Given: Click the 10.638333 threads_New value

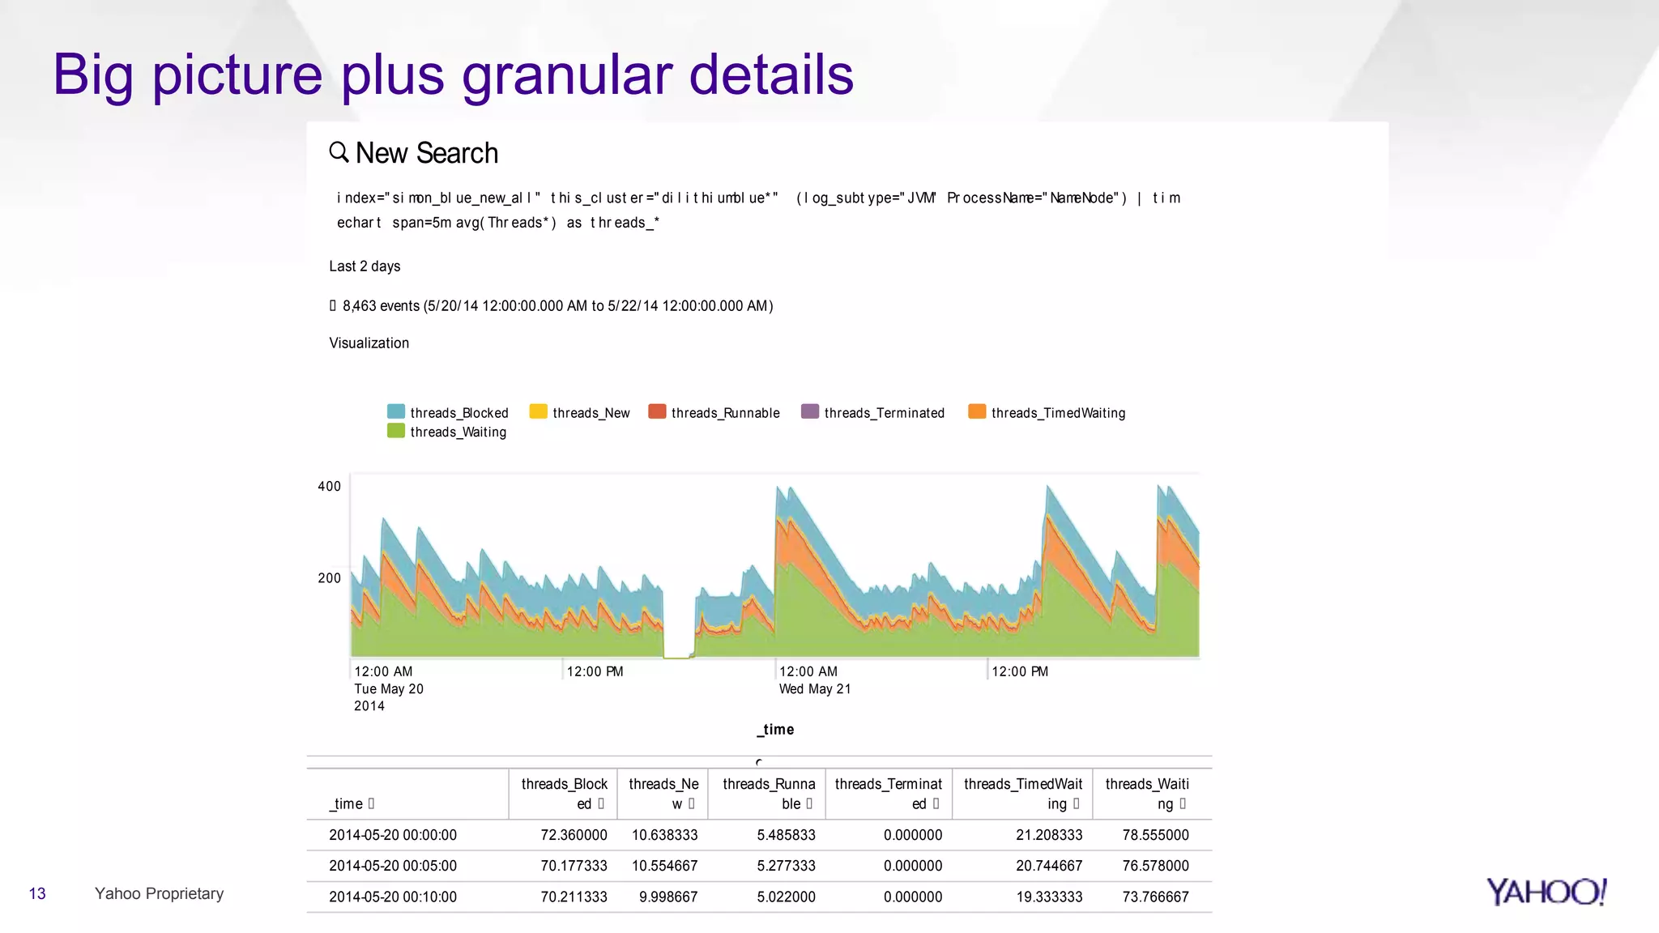Looking at the screenshot, I should coord(664,835).
